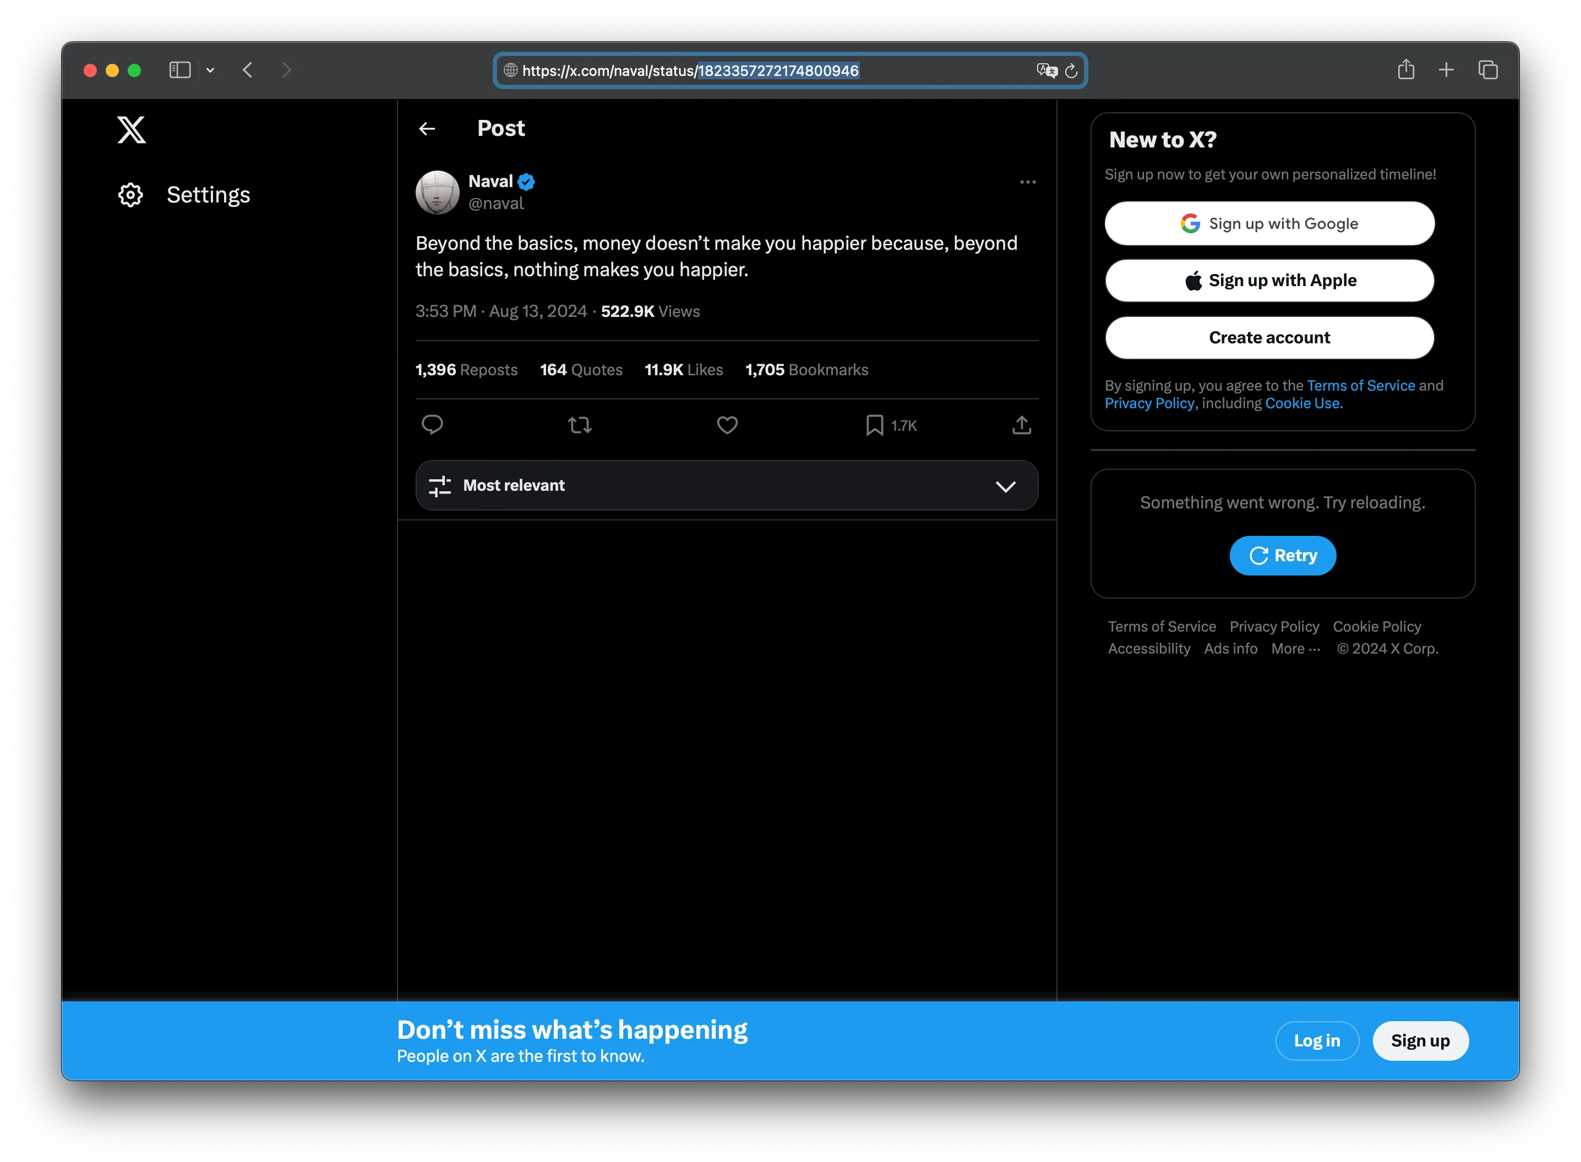
Task: Open the footer Privacy Policy link
Action: coord(1273,627)
